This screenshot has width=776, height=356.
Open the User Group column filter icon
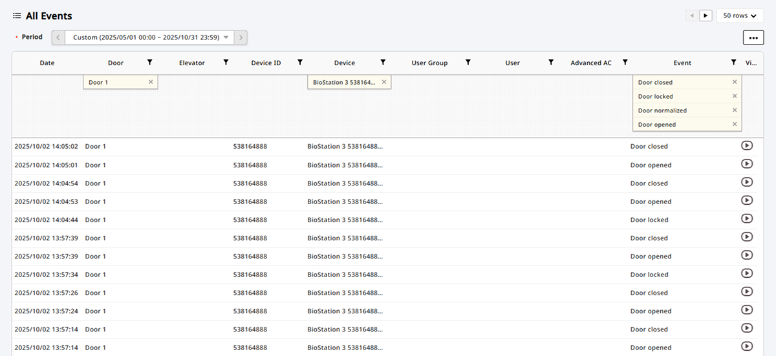point(468,63)
